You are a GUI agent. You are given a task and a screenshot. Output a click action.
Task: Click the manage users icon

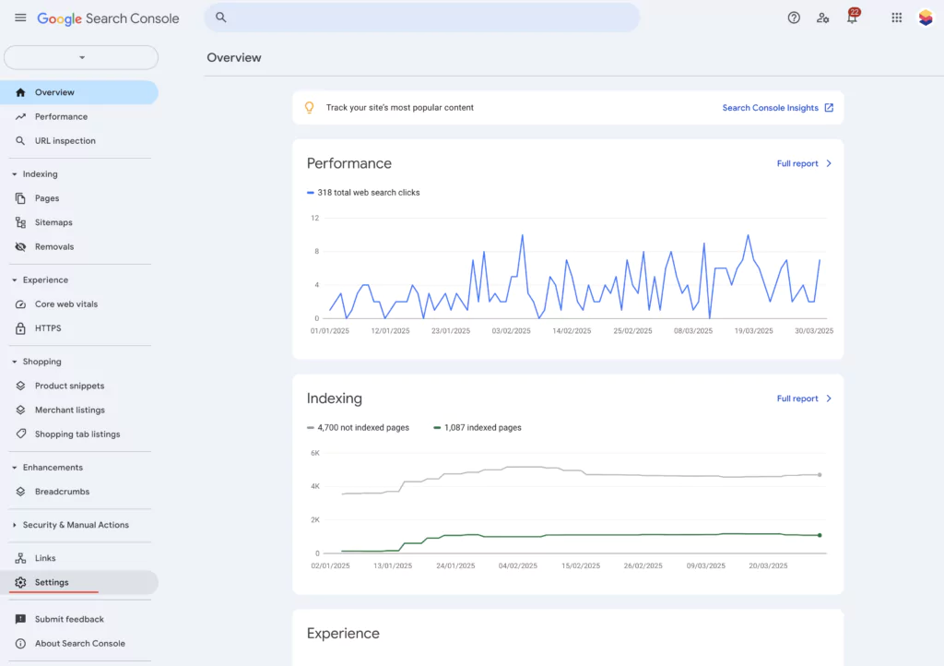[822, 18]
